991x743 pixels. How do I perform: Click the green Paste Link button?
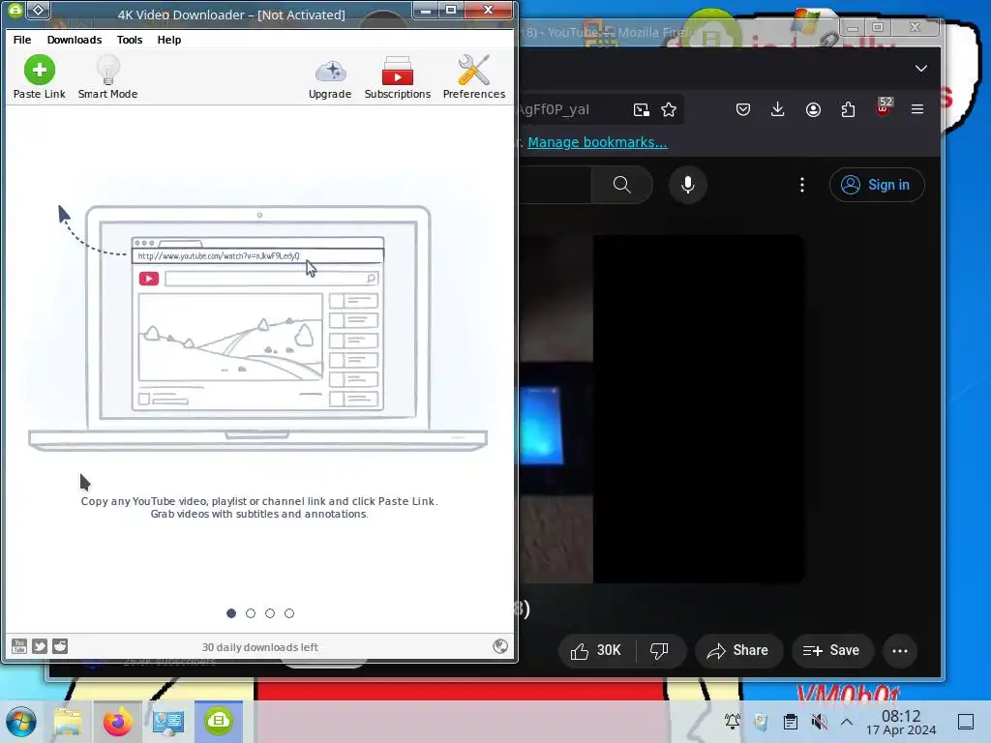39,76
